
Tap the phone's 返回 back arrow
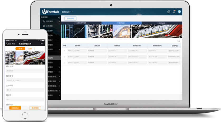point(7,44)
